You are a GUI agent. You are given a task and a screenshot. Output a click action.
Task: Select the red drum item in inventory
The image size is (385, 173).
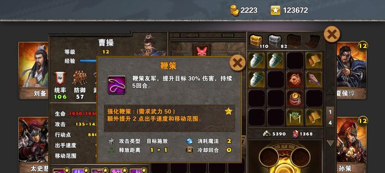pos(294,99)
